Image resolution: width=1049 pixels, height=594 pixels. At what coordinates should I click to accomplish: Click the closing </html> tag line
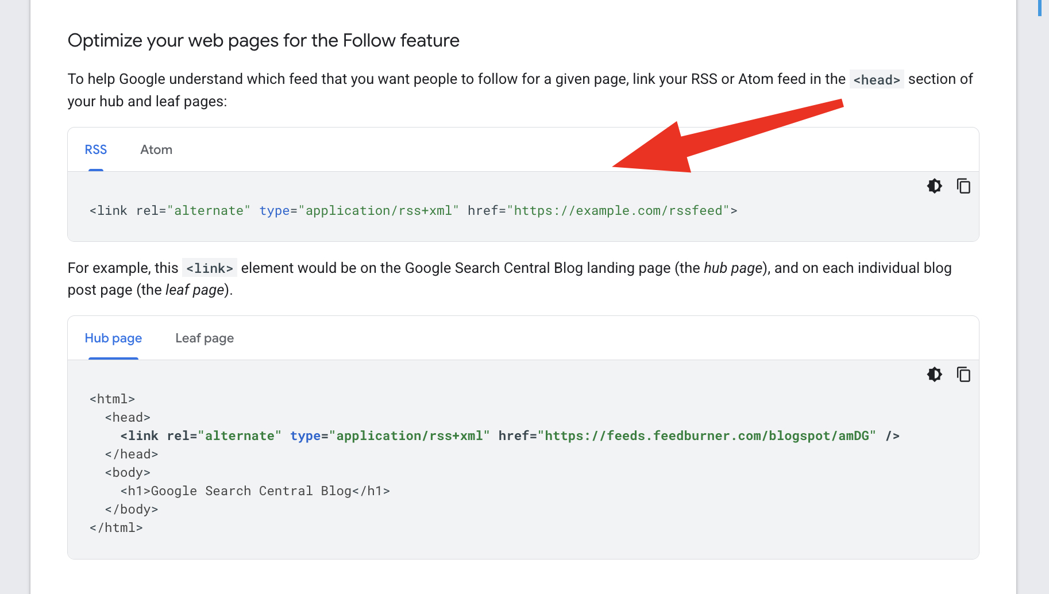[116, 528]
